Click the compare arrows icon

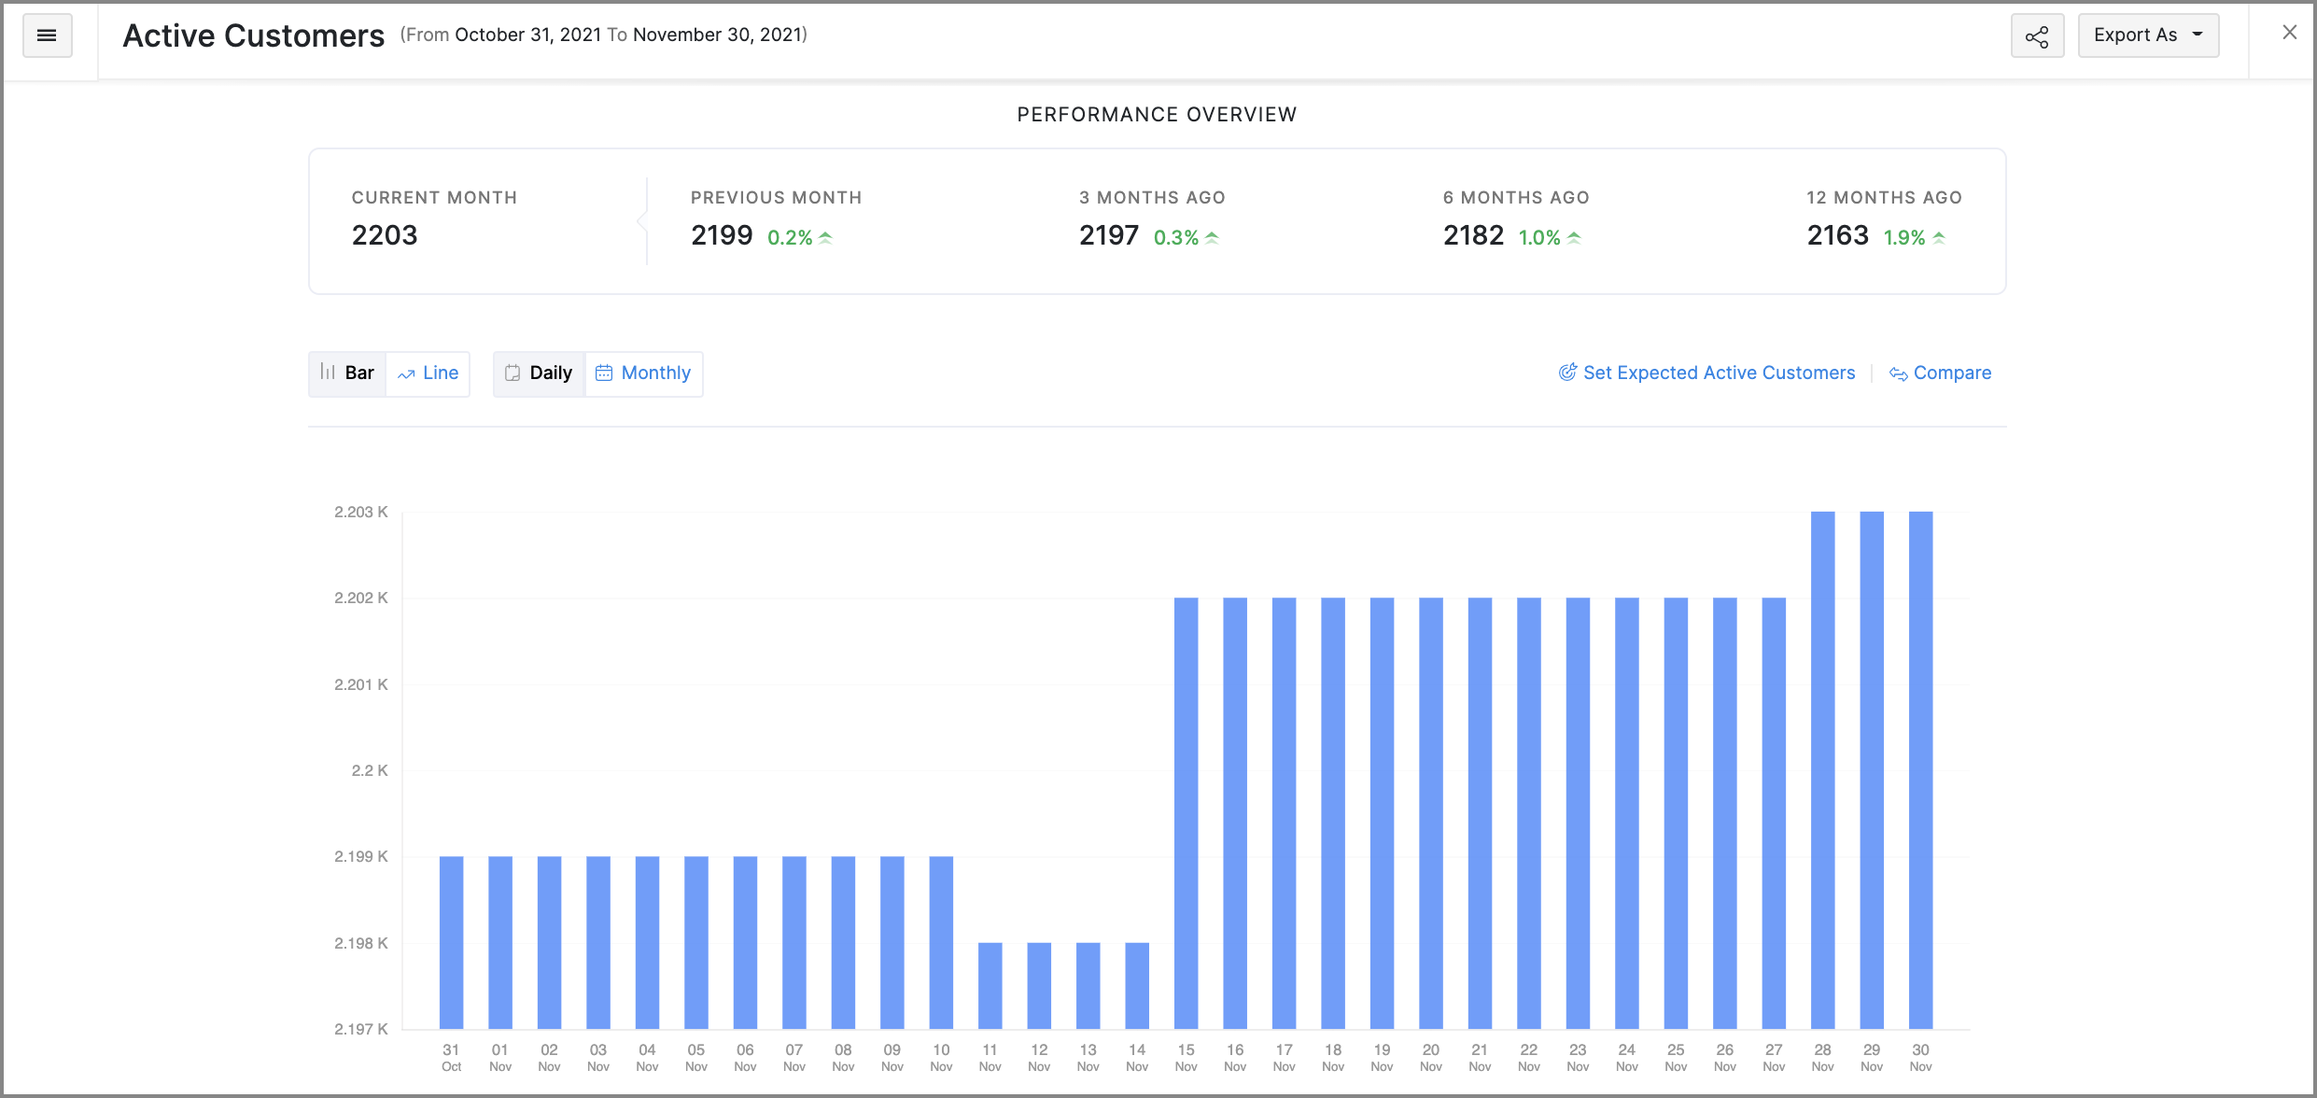click(x=1898, y=373)
